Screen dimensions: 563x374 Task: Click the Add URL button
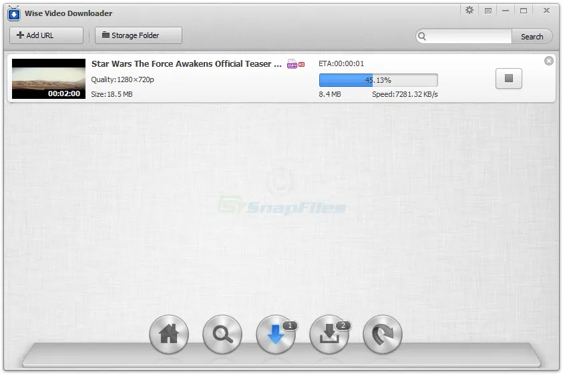[x=46, y=35]
